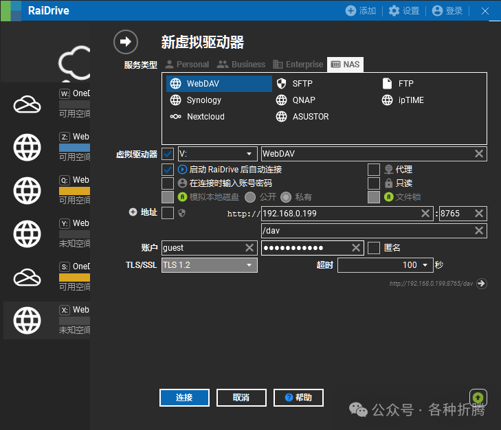The width and height of the screenshot is (501, 430).
Task: Click the http://192.168.0.199:8765/dav link text
Action: click(431, 284)
